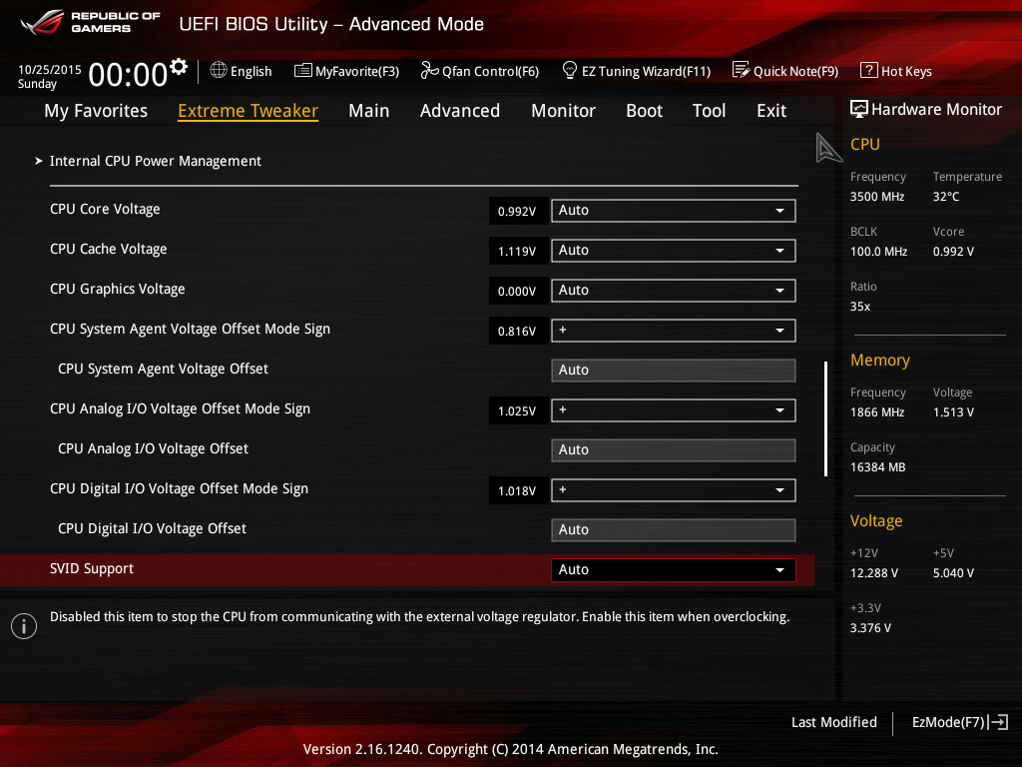The width and height of the screenshot is (1022, 767).
Task: Go to the Main tab
Action: pyautogui.click(x=369, y=111)
